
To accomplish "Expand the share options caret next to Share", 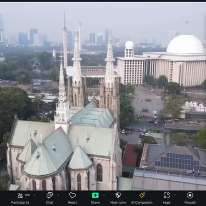I will pos(104,195).
